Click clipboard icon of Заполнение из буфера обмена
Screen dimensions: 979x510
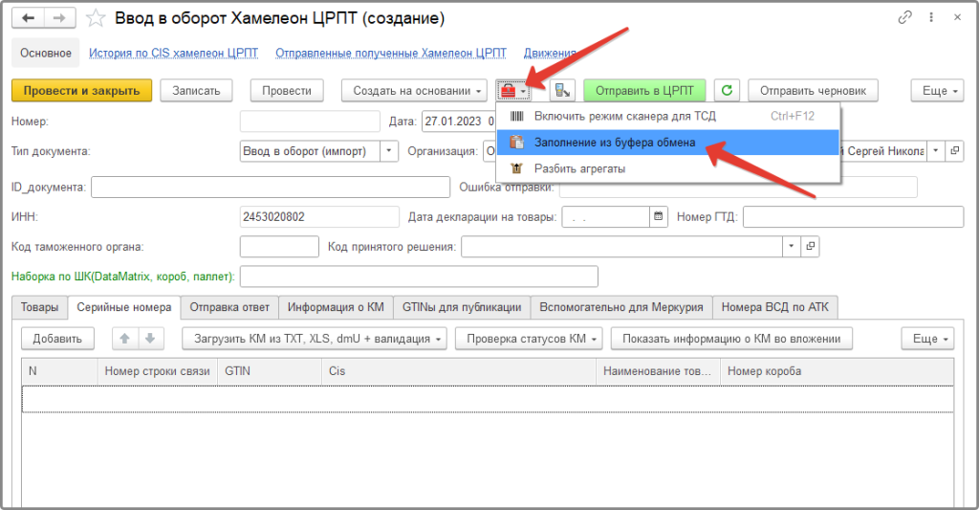coord(517,143)
